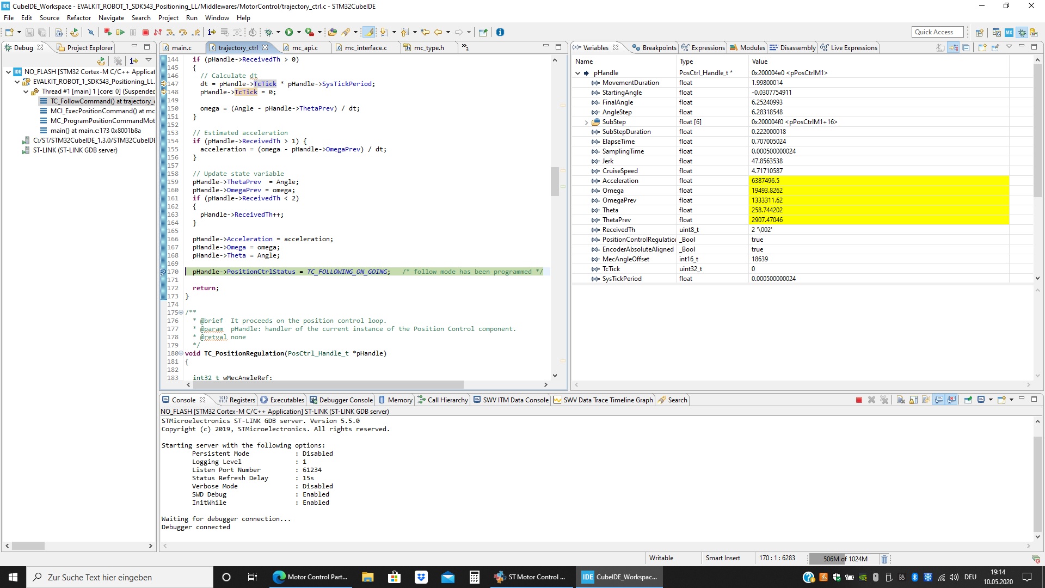Enable Scroll Lock in the console

point(913,400)
